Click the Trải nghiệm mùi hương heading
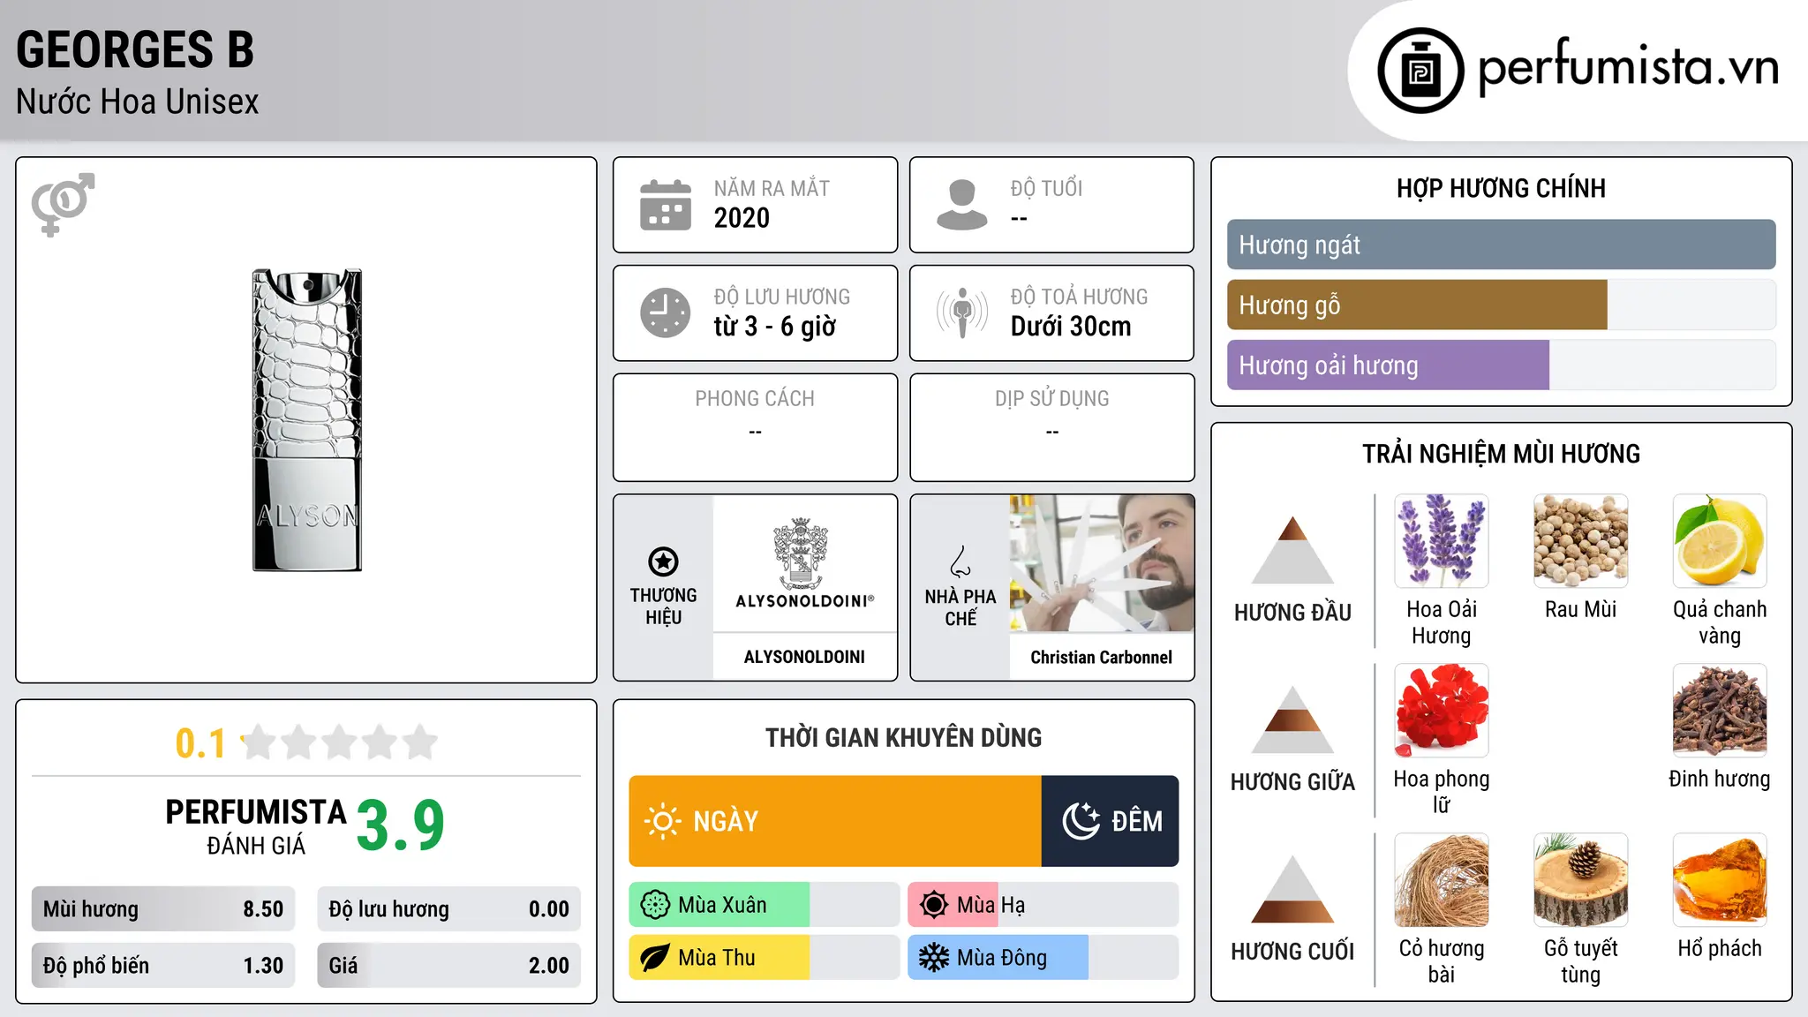Image resolution: width=1808 pixels, height=1017 pixels. [x=1501, y=454]
